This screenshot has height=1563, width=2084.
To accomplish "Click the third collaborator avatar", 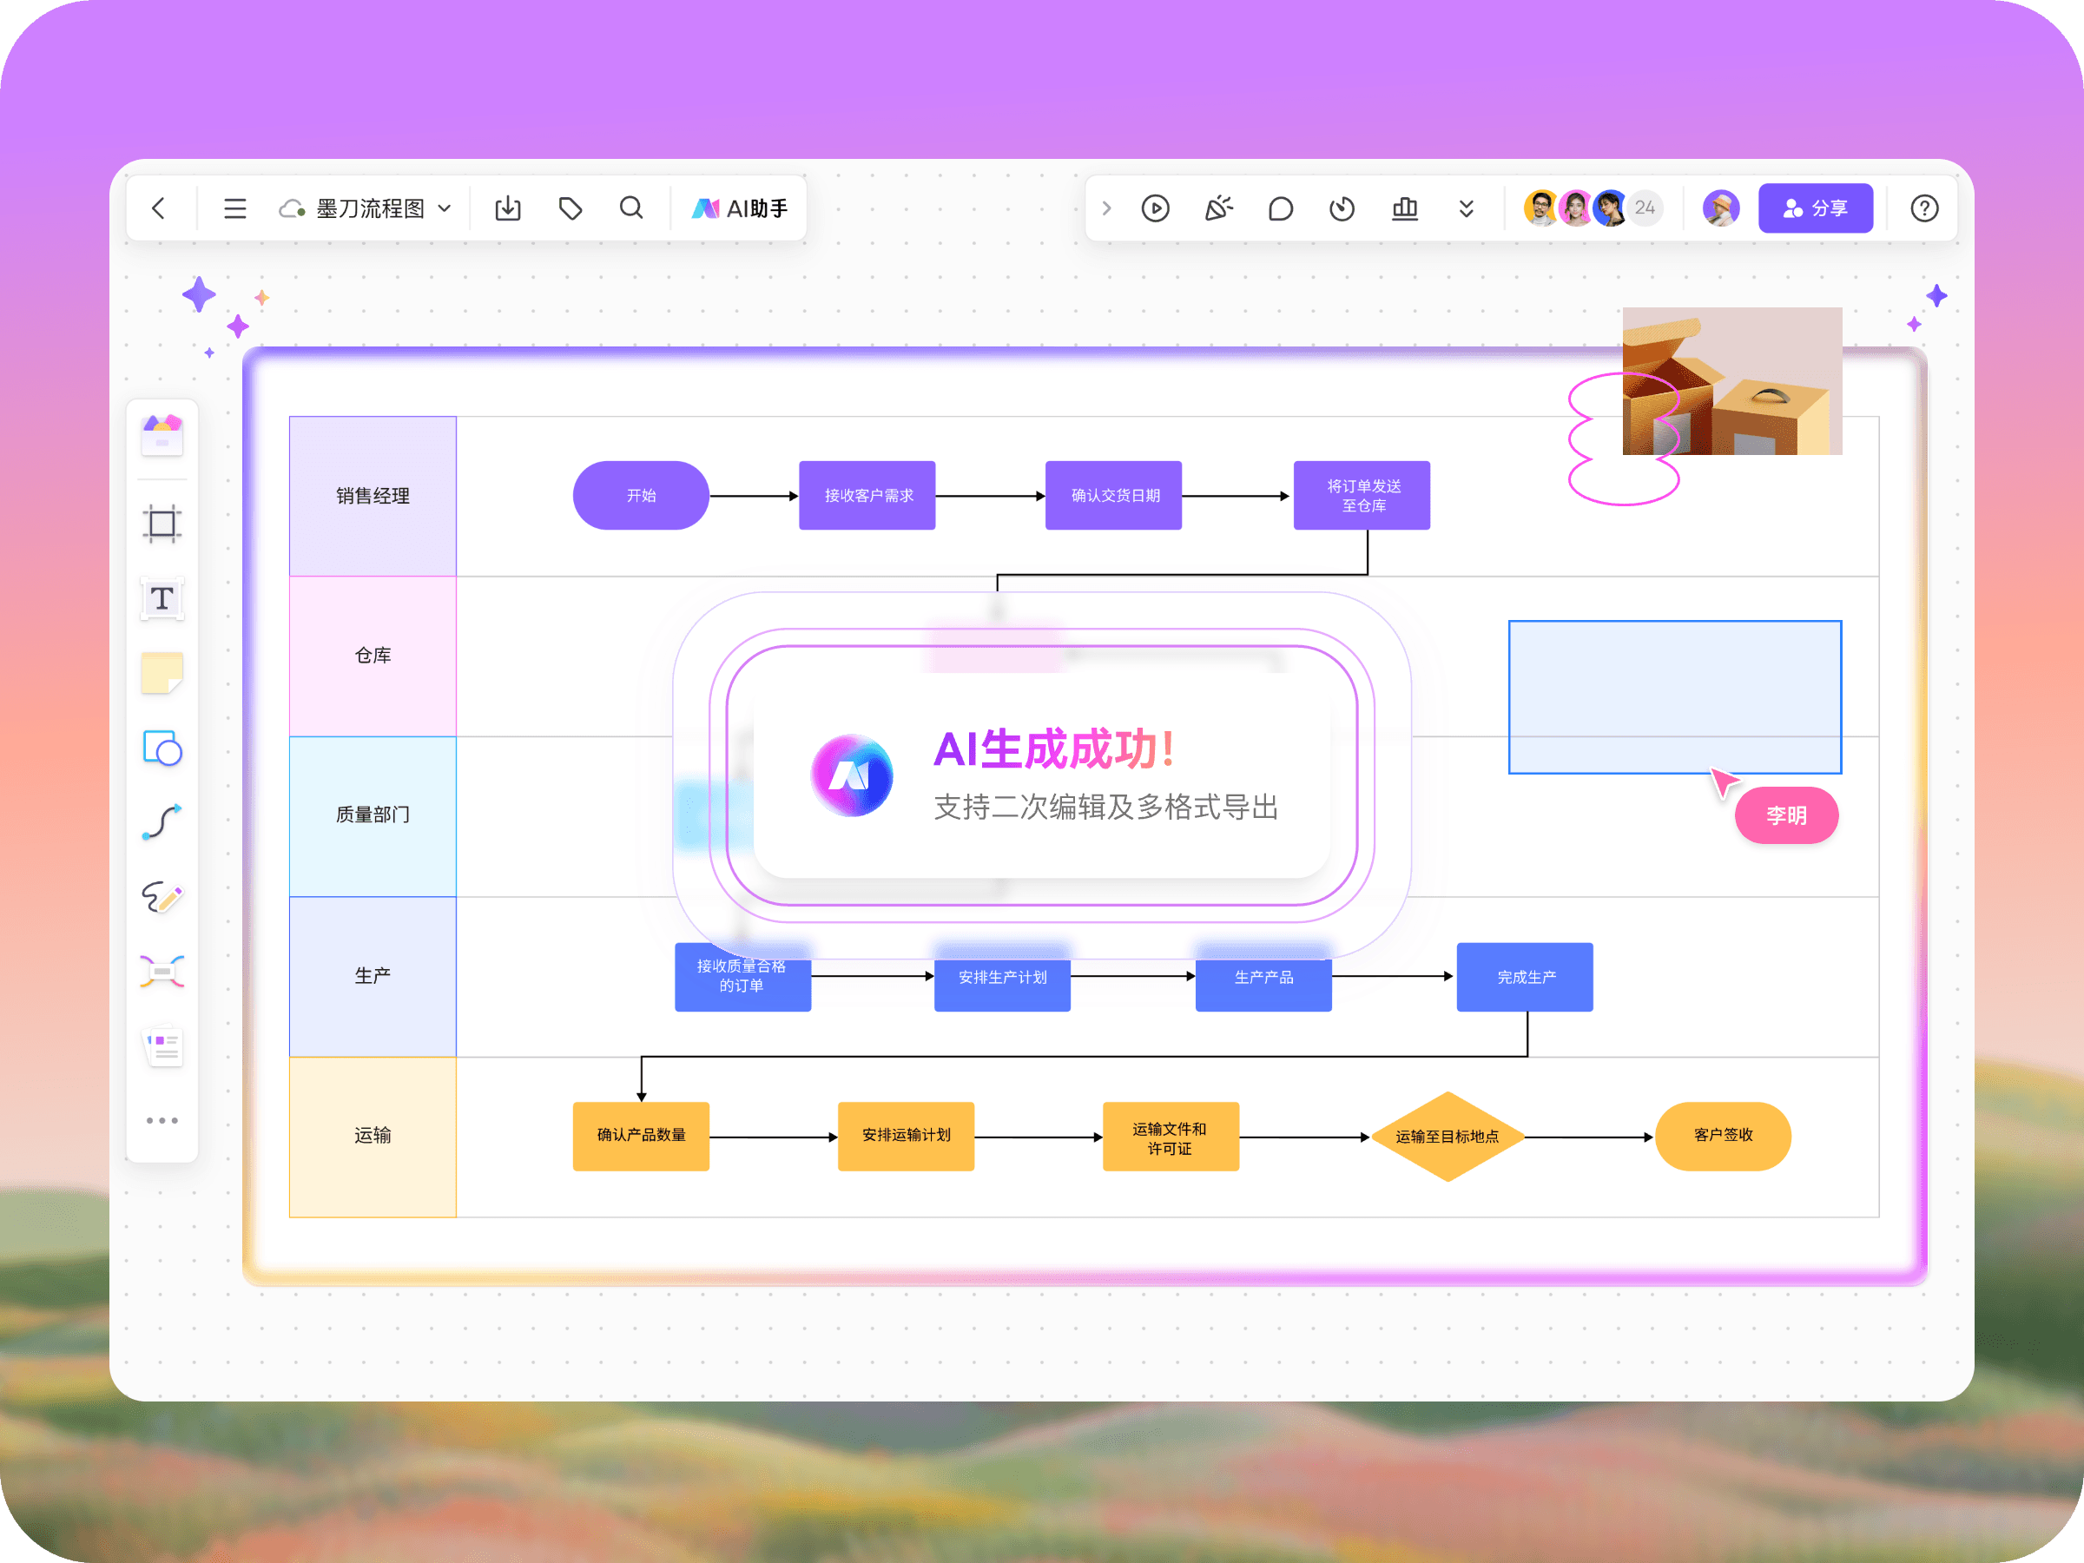I will (x=1610, y=208).
